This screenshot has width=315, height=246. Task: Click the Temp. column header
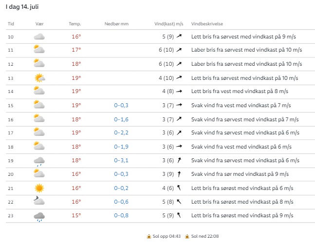(x=74, y=24)
